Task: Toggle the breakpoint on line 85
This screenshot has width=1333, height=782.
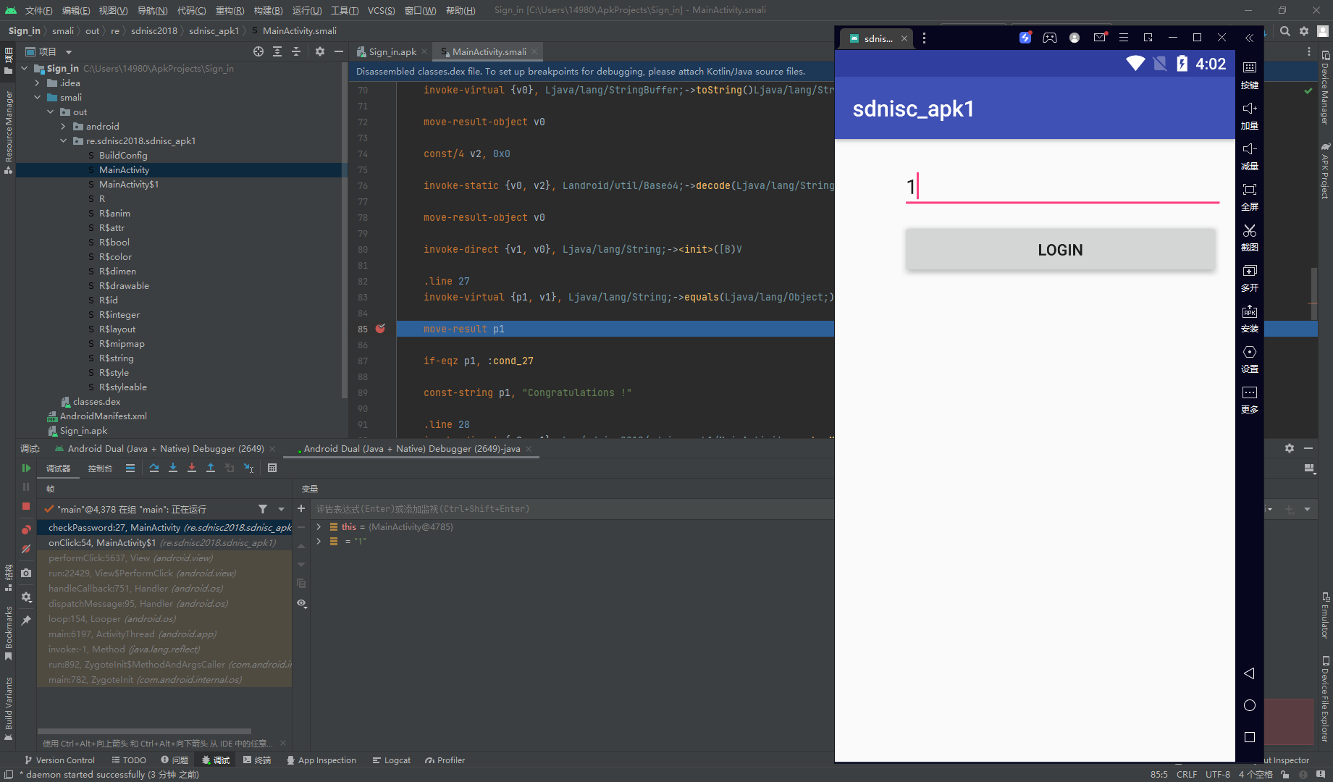Action: click(381, 329)
